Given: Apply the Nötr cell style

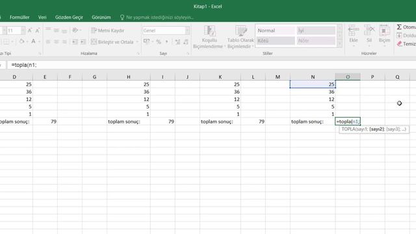Looking at the screenshot, I should pyautogui.click(x=316, y=40).
